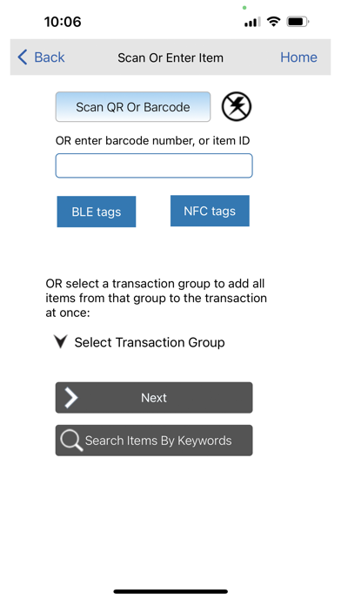Viewport: 341px width, 606px height.
Task: Open BLE tags
Action: [x=97, y=212]
